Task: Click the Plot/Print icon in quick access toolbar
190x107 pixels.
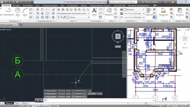Action: point(17,2)
